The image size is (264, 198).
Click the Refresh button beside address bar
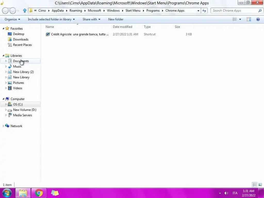click(x=204, y=11)
